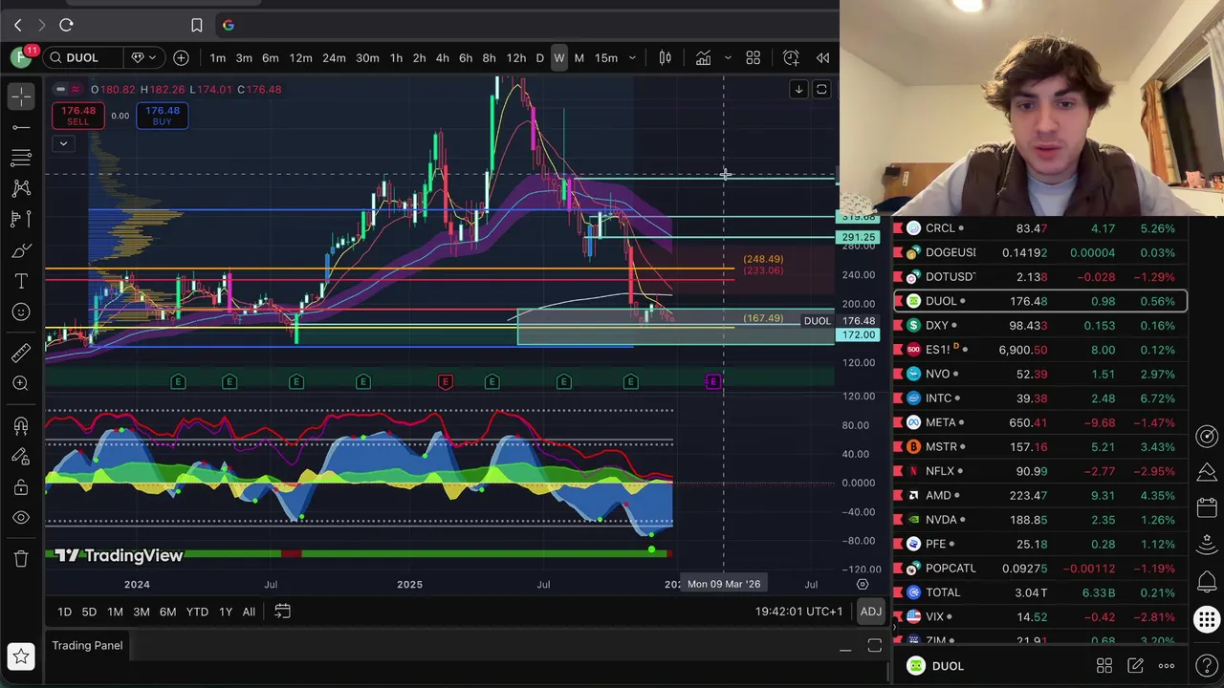Click the 176.48 BUY button
Image resolution: width=1224 pixels, height=688 pixels.
click(162, 116)
